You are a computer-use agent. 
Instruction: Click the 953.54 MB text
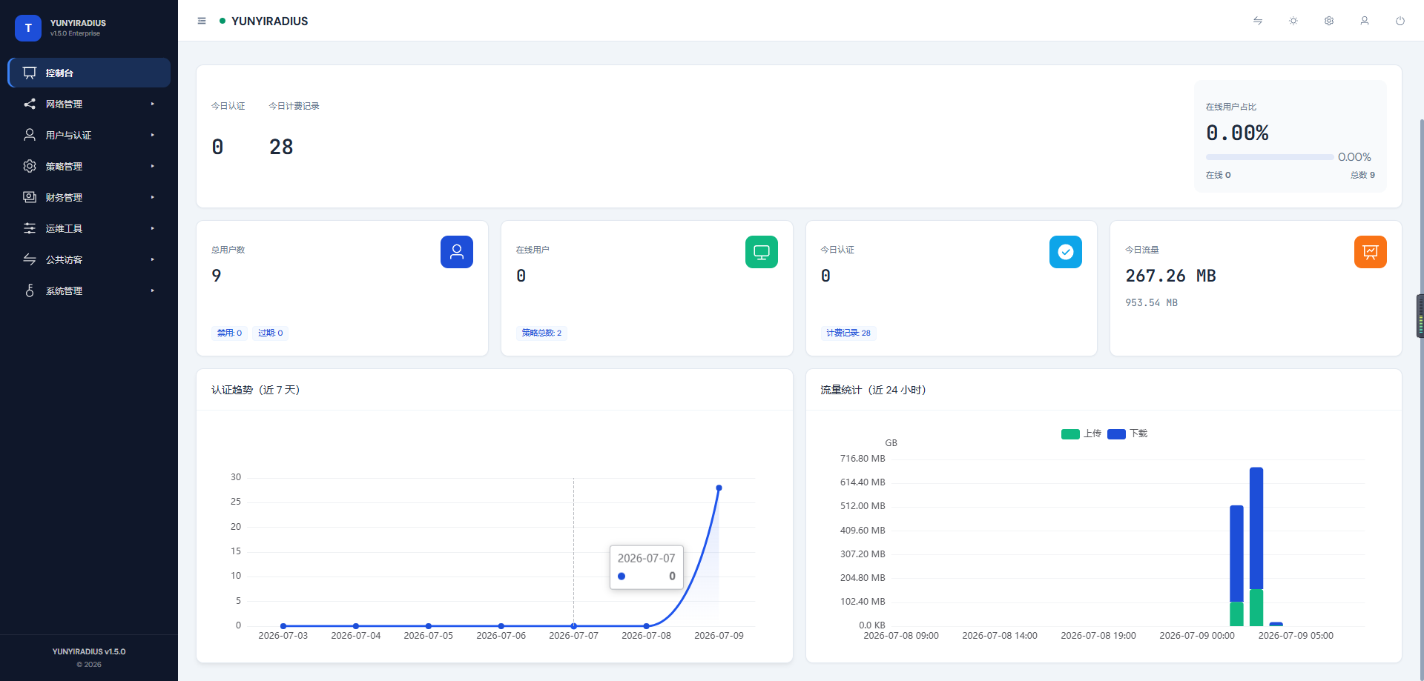[1151, 302]
